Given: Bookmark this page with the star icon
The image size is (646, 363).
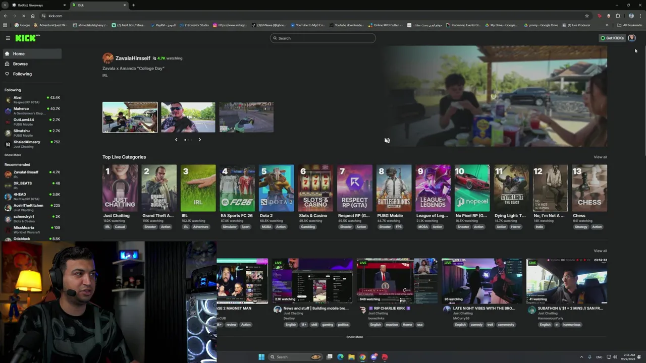Looking at the screenshot, I should tap(586, 16).
